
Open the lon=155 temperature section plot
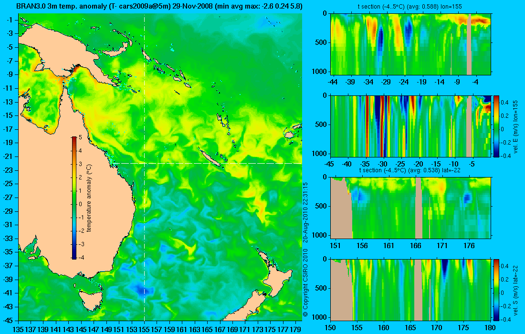(x=410, y=44)
